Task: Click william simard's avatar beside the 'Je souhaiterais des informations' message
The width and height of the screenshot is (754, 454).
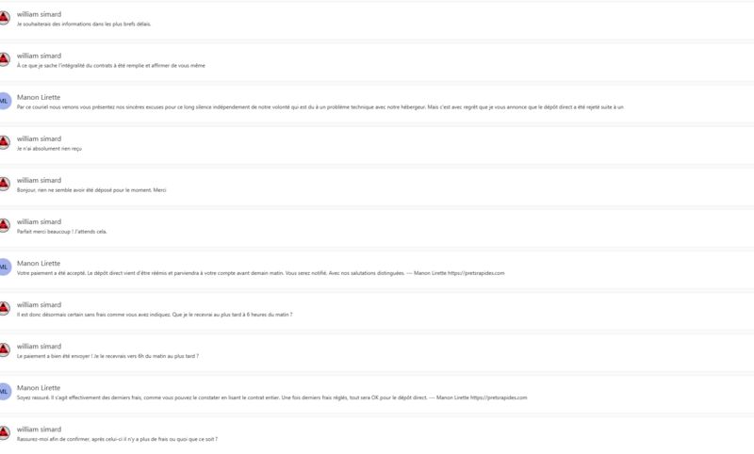Action: point(4,18)
